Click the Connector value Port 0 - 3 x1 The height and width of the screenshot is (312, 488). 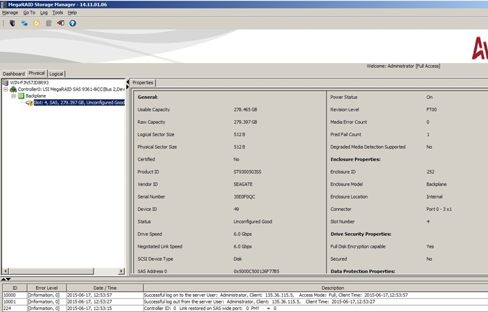439,209
